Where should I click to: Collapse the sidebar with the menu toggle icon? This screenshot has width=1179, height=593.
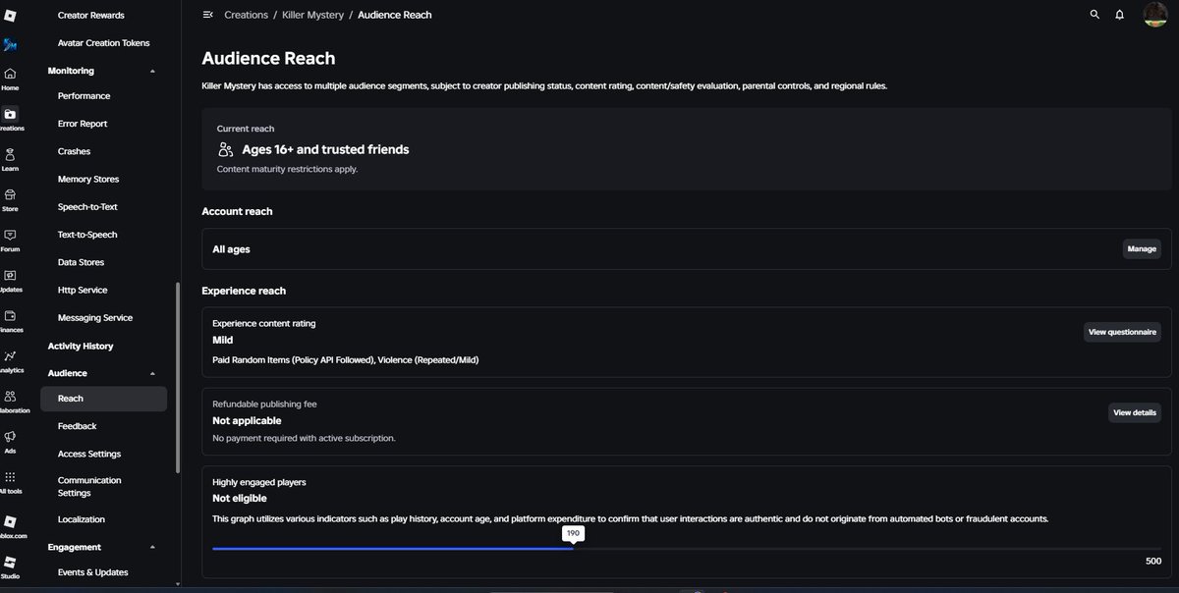[x=207, y=15]
